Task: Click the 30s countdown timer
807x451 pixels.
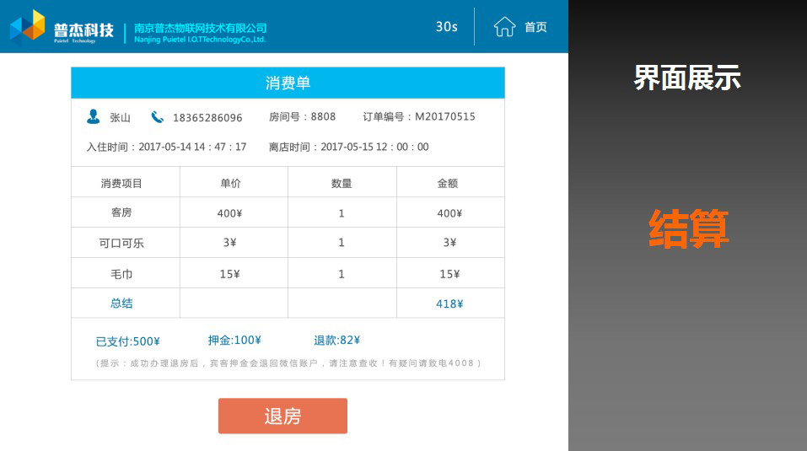Action: (446, 27)
